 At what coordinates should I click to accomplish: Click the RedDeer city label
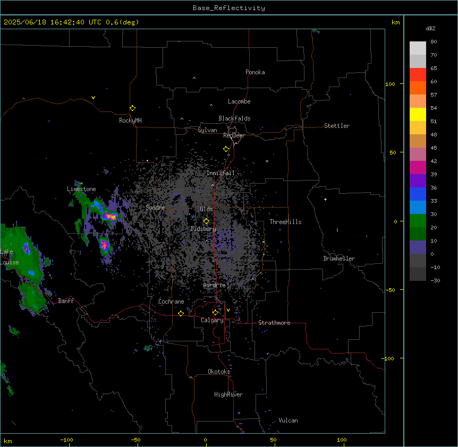234,135
